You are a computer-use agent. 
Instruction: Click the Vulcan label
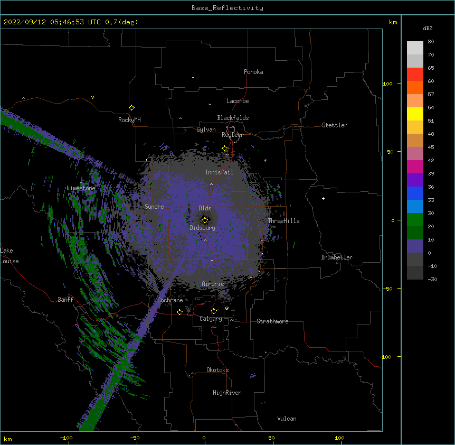[x=287, y=419]
